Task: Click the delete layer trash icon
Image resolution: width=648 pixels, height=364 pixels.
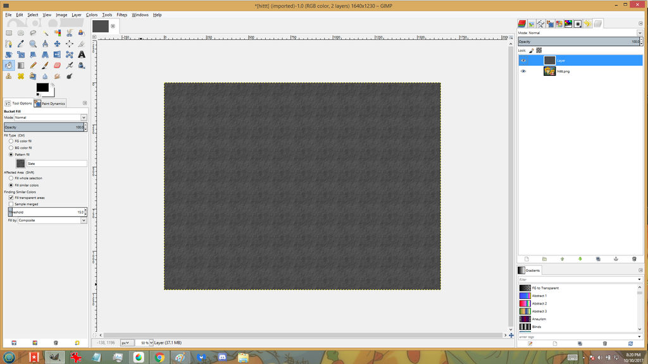Action: point(634,259)
